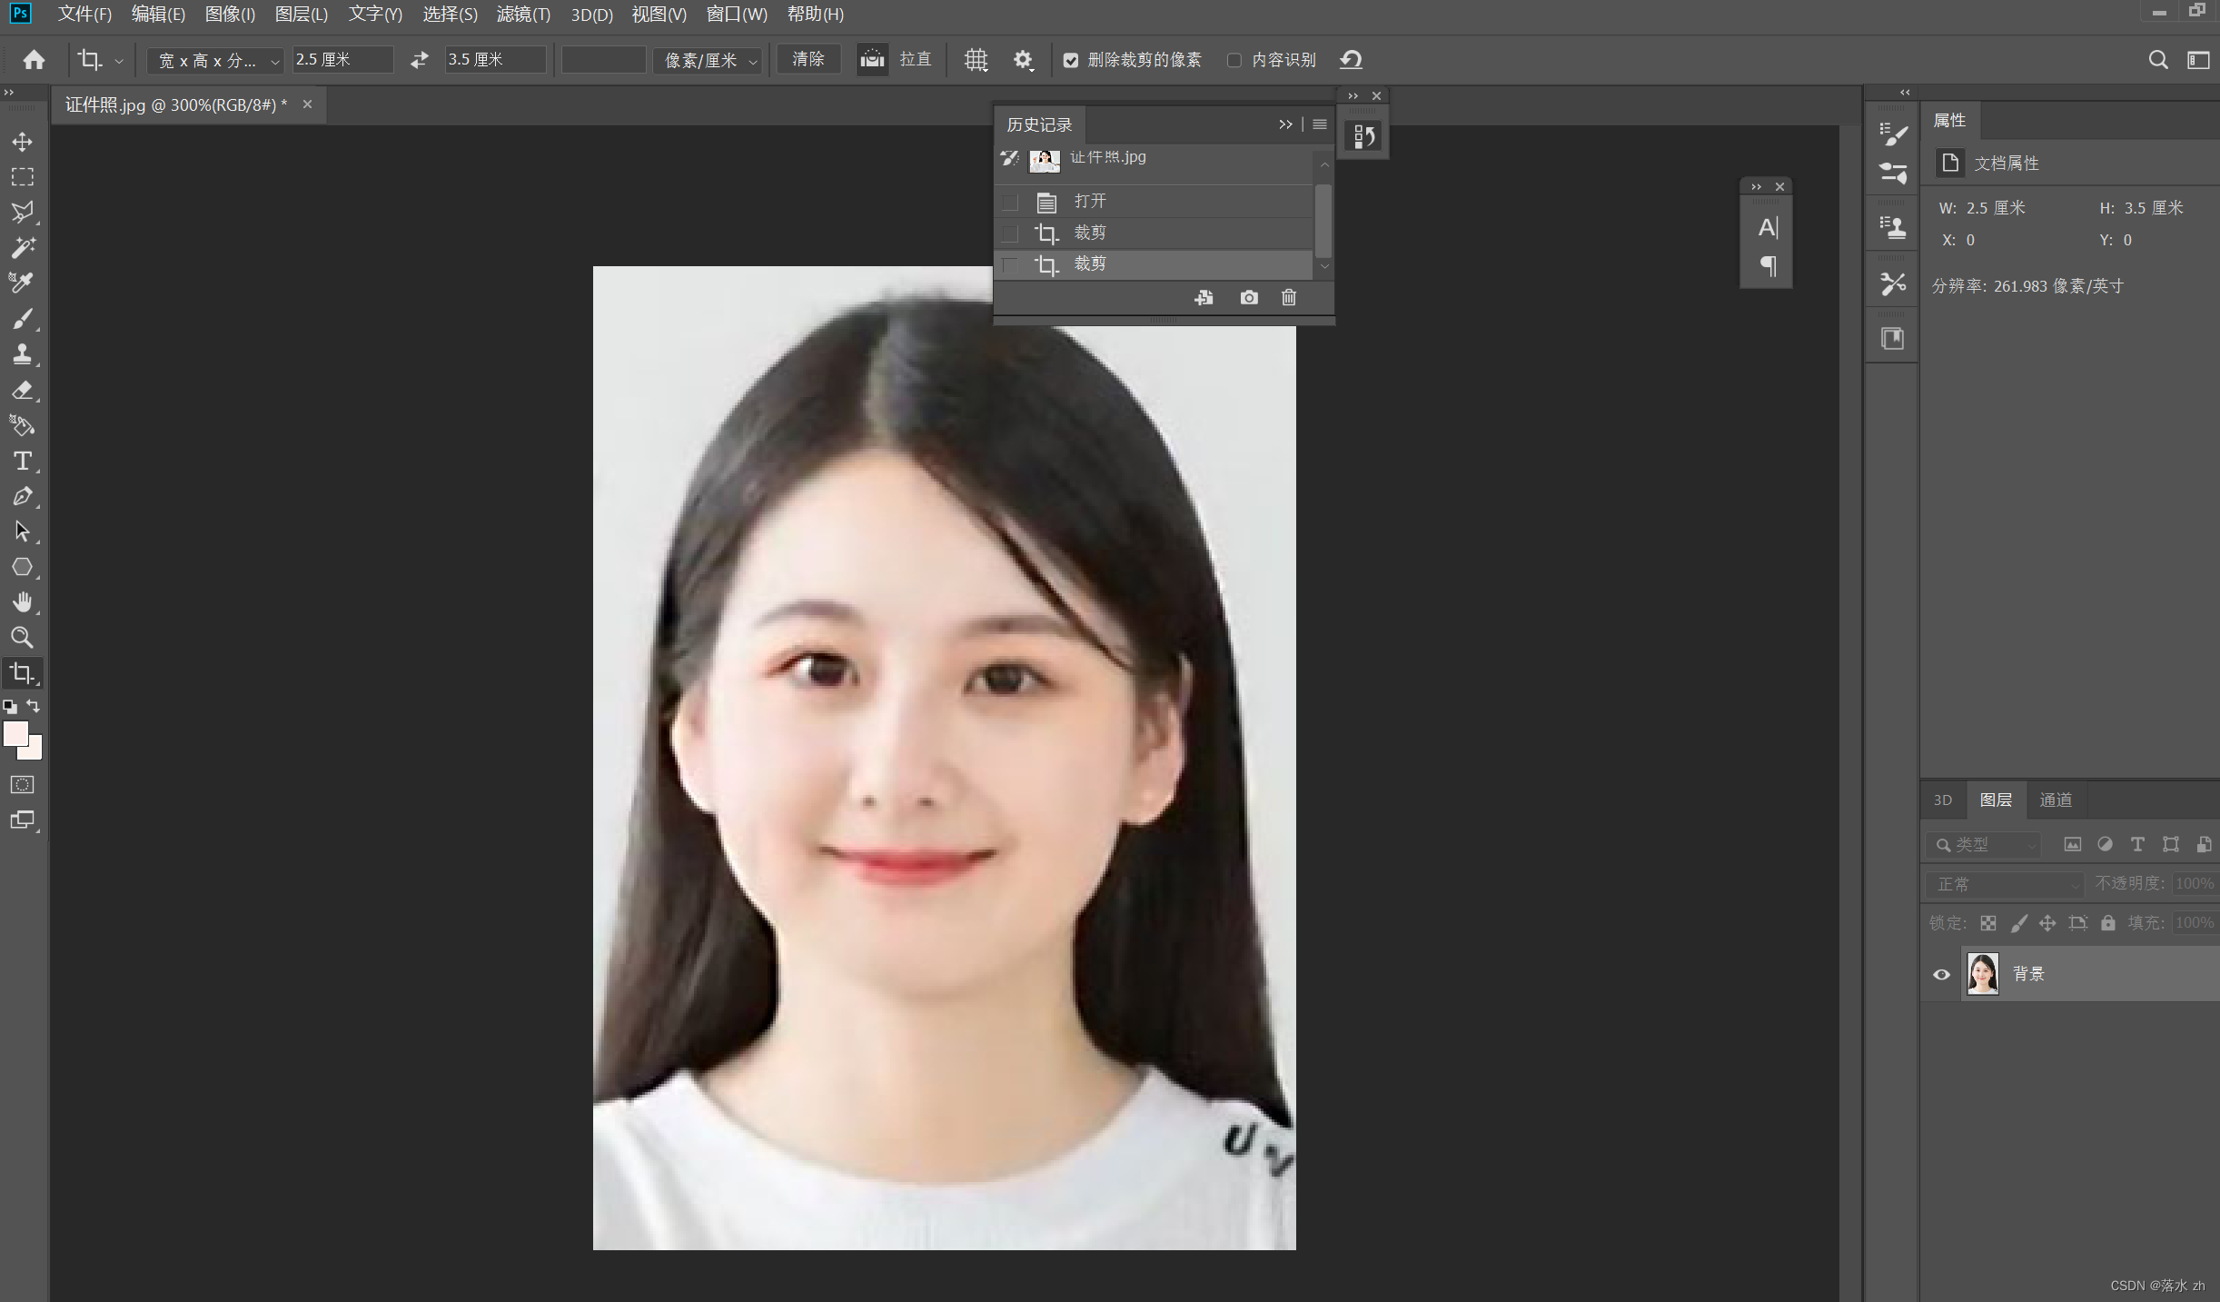Select the Horizontal Type tool
The image size is (2220, 1302).
(x=22, y=461)
